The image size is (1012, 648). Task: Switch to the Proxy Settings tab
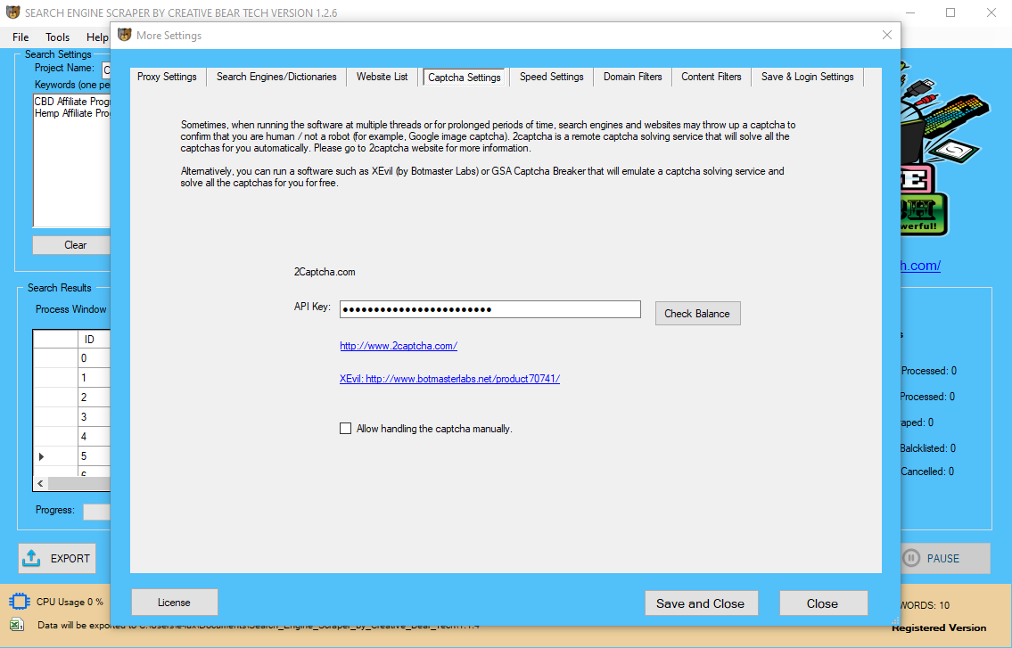[166, 77]
